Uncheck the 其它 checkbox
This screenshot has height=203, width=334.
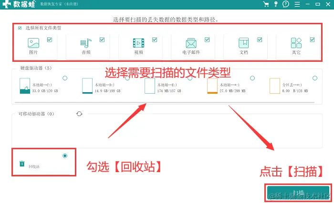(312, 40)
